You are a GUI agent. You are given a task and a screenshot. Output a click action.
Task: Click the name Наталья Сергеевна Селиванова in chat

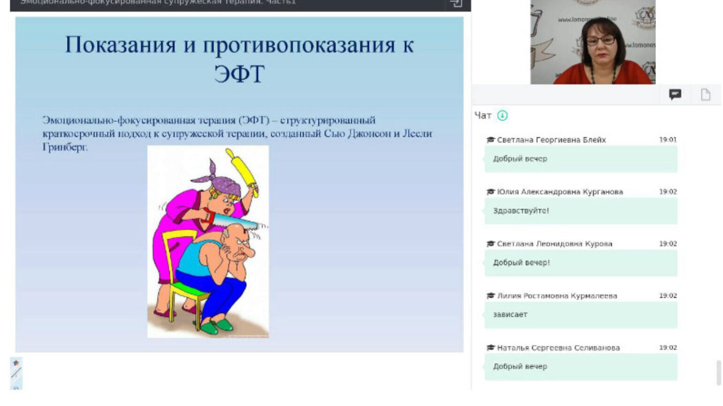pyautogui.click(x=558, y=348)
